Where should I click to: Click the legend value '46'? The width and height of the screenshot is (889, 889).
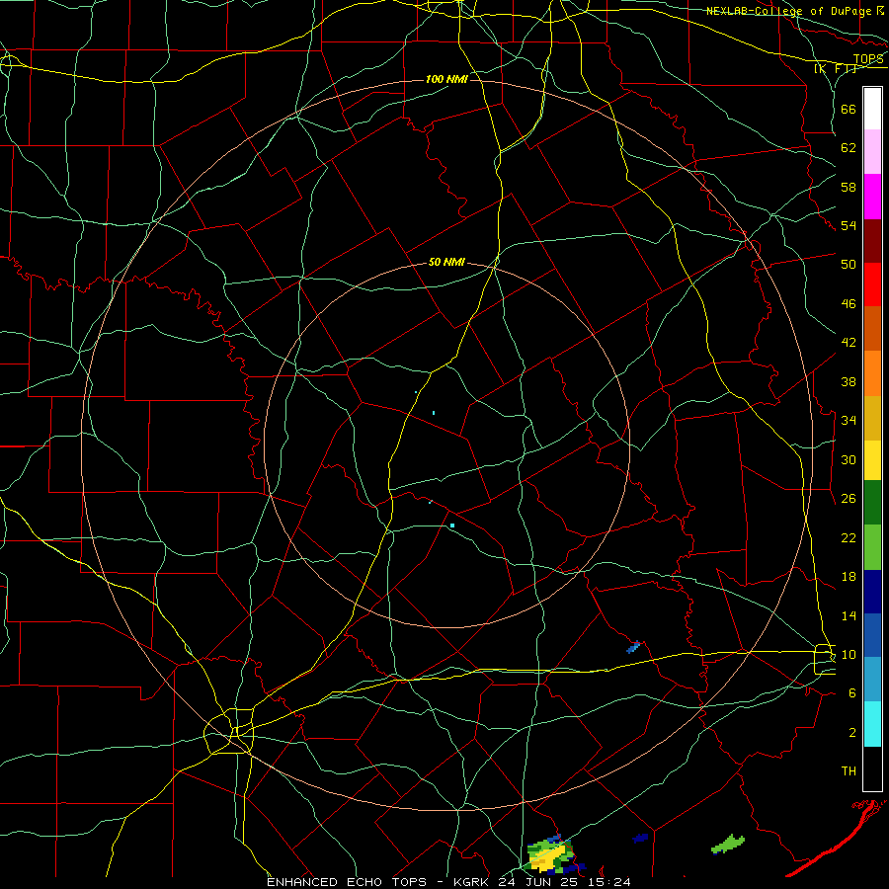pyautogui.click(x=849, y=303)
